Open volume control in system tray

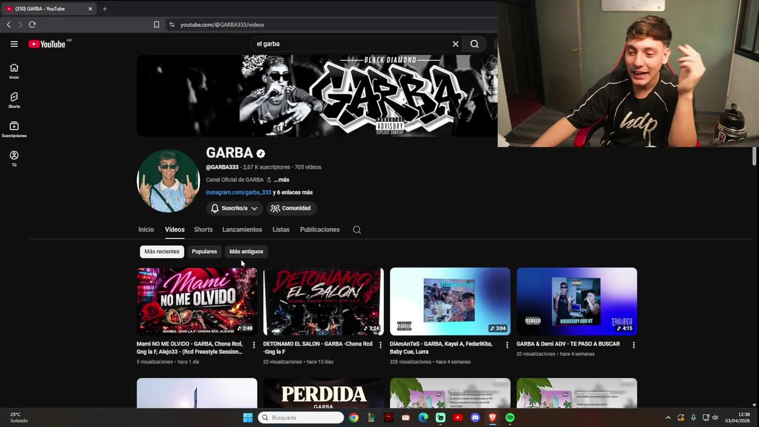715,418
